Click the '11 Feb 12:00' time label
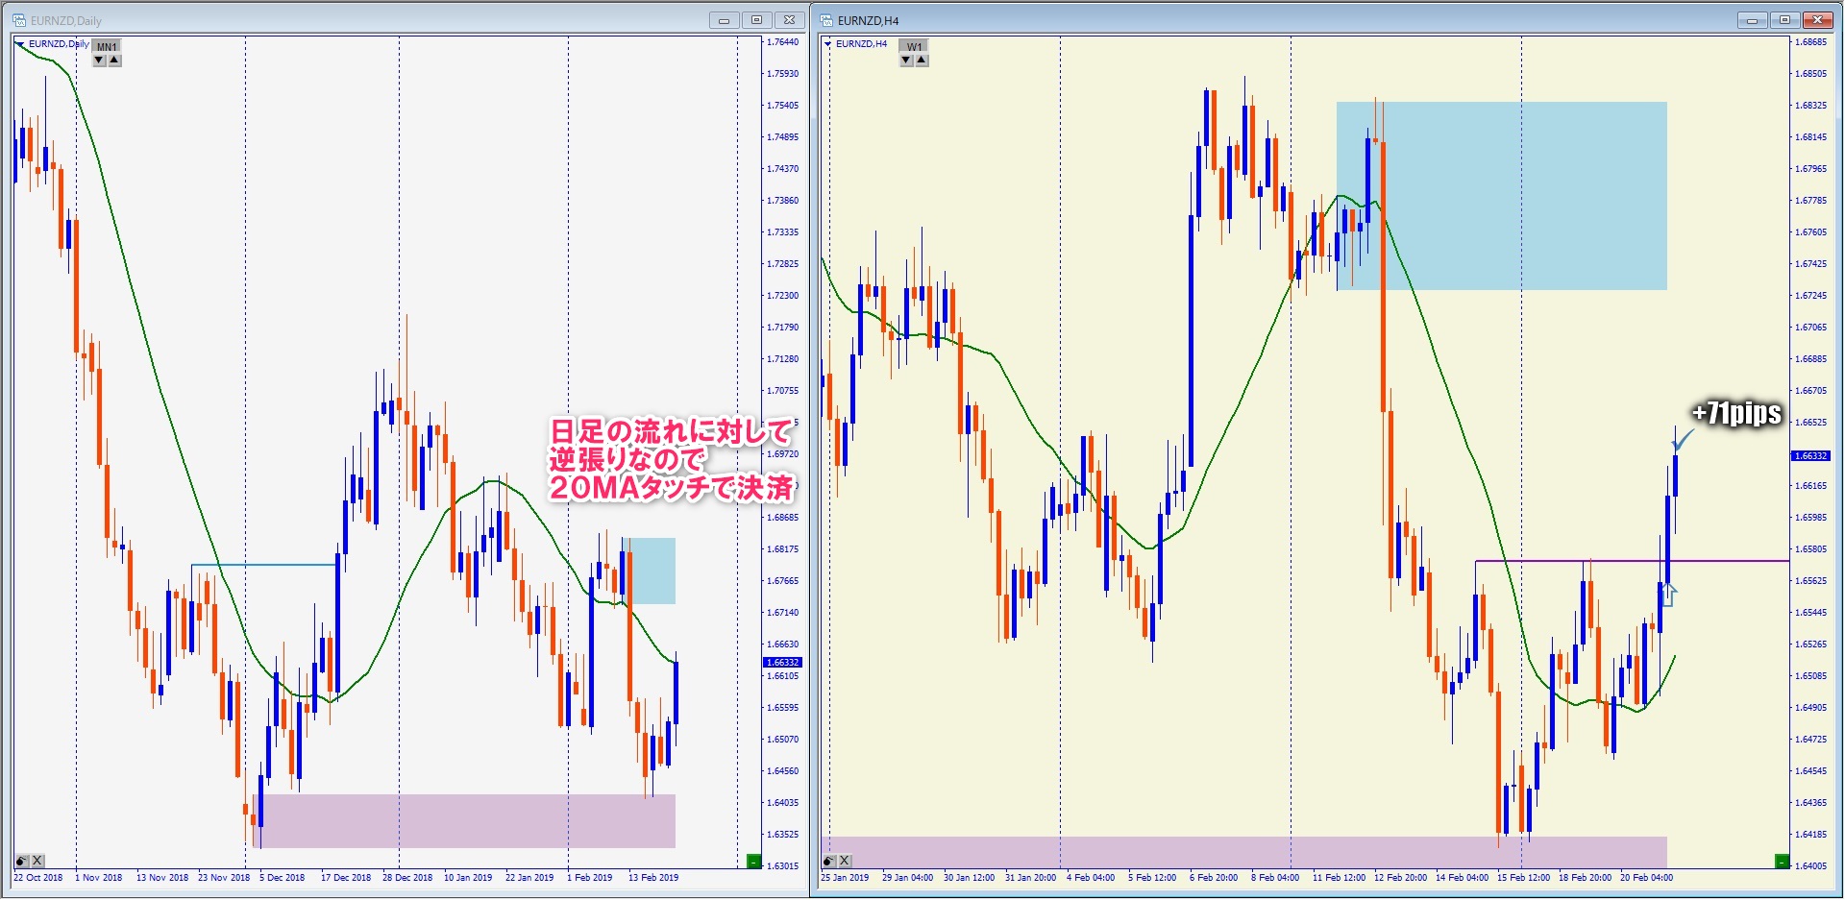1845x900 pixels. click(x=1339, y=877)
